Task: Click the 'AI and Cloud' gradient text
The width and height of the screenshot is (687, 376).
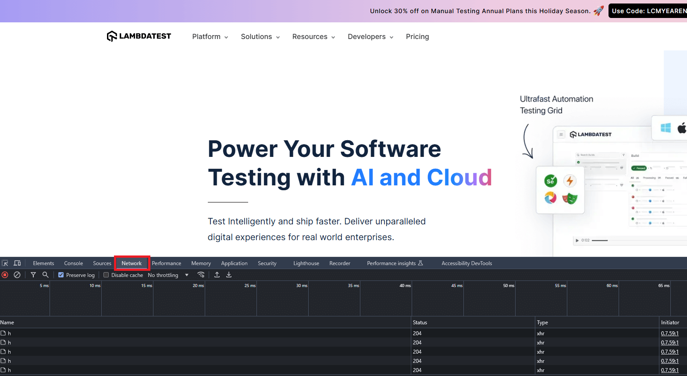Action: (x=422, y=177)
